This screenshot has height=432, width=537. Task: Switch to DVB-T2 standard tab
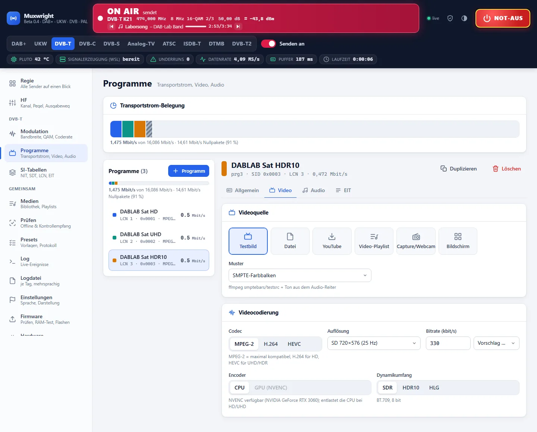click(x=242, y=44)
